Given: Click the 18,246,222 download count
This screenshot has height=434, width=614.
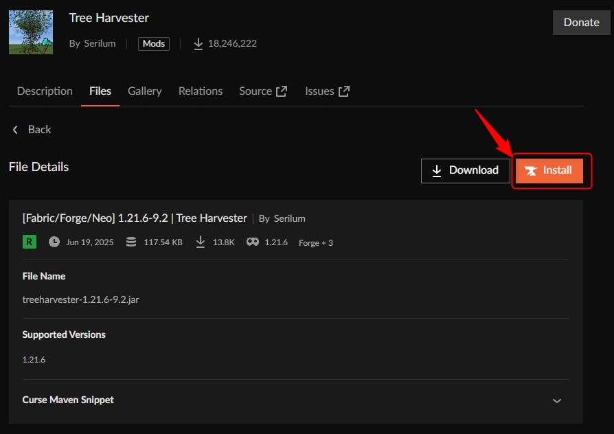Looking at the screenshot, I should pyautogui.click(x=232, y=43).
